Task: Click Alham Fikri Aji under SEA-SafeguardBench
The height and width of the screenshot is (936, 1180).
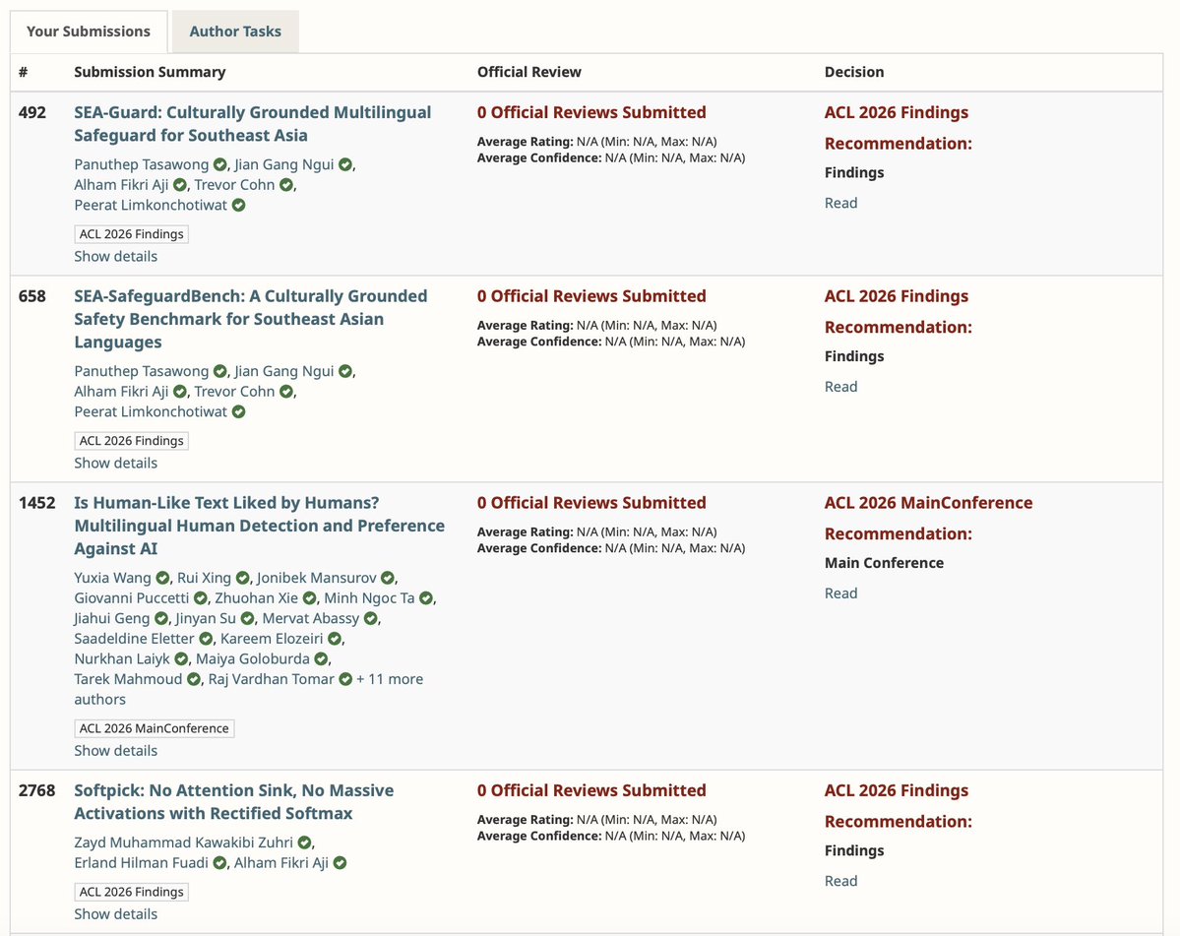Action: pyautogui.click(x=121, y=392)
